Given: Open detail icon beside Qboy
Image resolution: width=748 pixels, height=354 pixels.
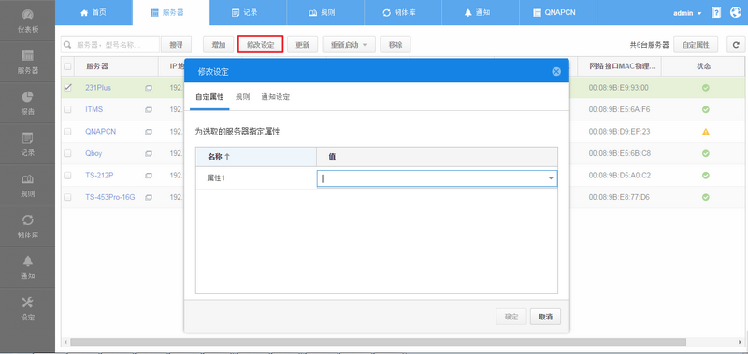Looking at the screenshot, I should [x=149, y=153].
